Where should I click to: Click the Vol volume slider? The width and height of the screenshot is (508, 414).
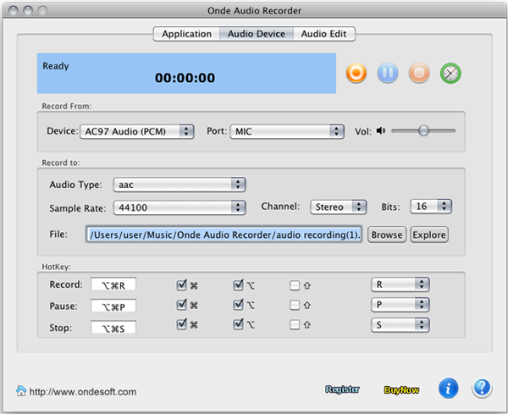click(423, 130)
